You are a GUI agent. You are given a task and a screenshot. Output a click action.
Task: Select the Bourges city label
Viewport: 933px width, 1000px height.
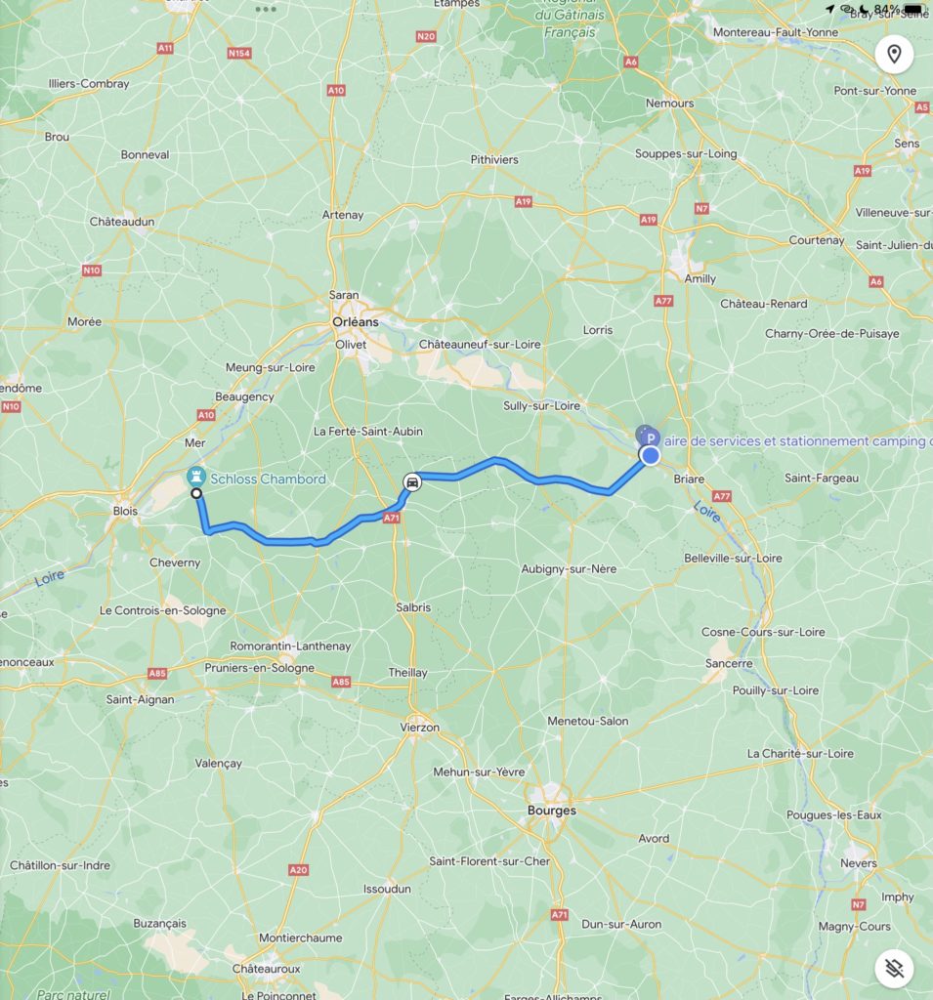[x=551, y=811]
